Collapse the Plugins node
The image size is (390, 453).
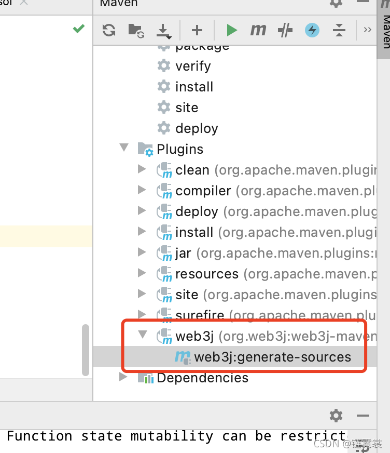[x=124, y=148]
